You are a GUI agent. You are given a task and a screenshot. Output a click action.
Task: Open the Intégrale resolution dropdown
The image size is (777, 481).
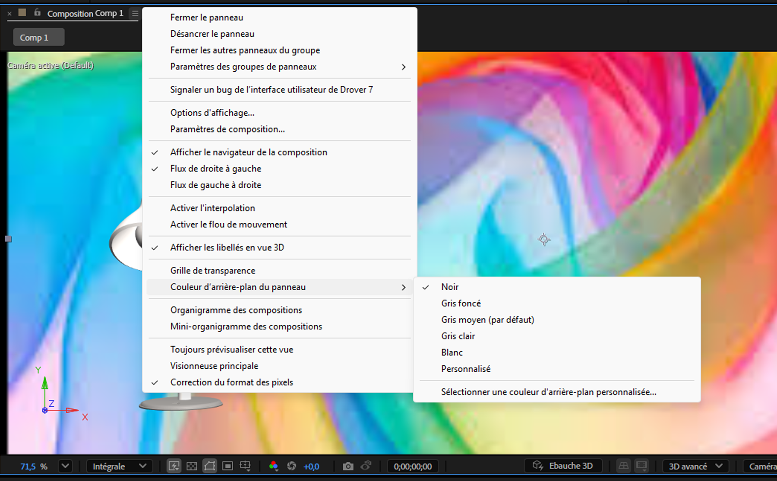pyautogui.click(x=120, y=466)
